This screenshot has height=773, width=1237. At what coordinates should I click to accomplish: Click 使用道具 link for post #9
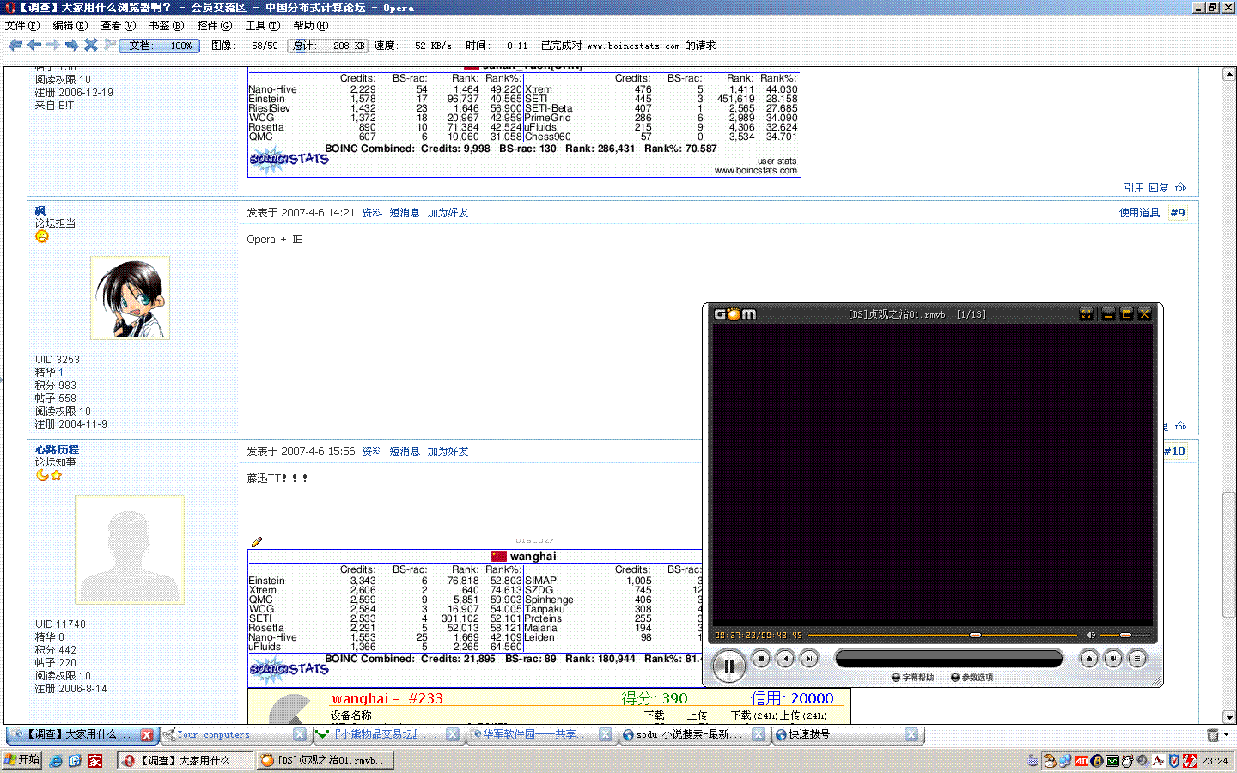pos(1139,213)
